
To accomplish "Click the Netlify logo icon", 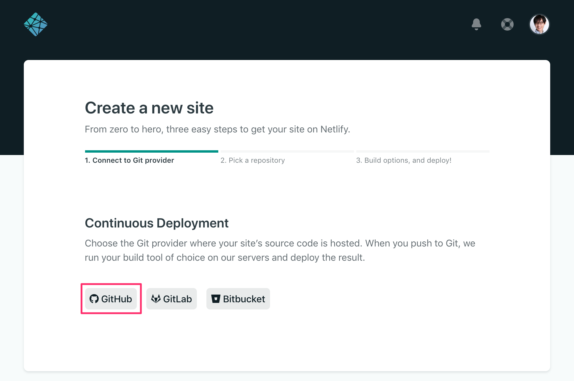I will 36,24.
